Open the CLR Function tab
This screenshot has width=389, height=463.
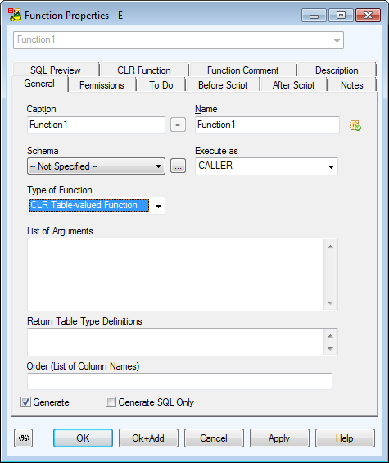pos(144,70)
